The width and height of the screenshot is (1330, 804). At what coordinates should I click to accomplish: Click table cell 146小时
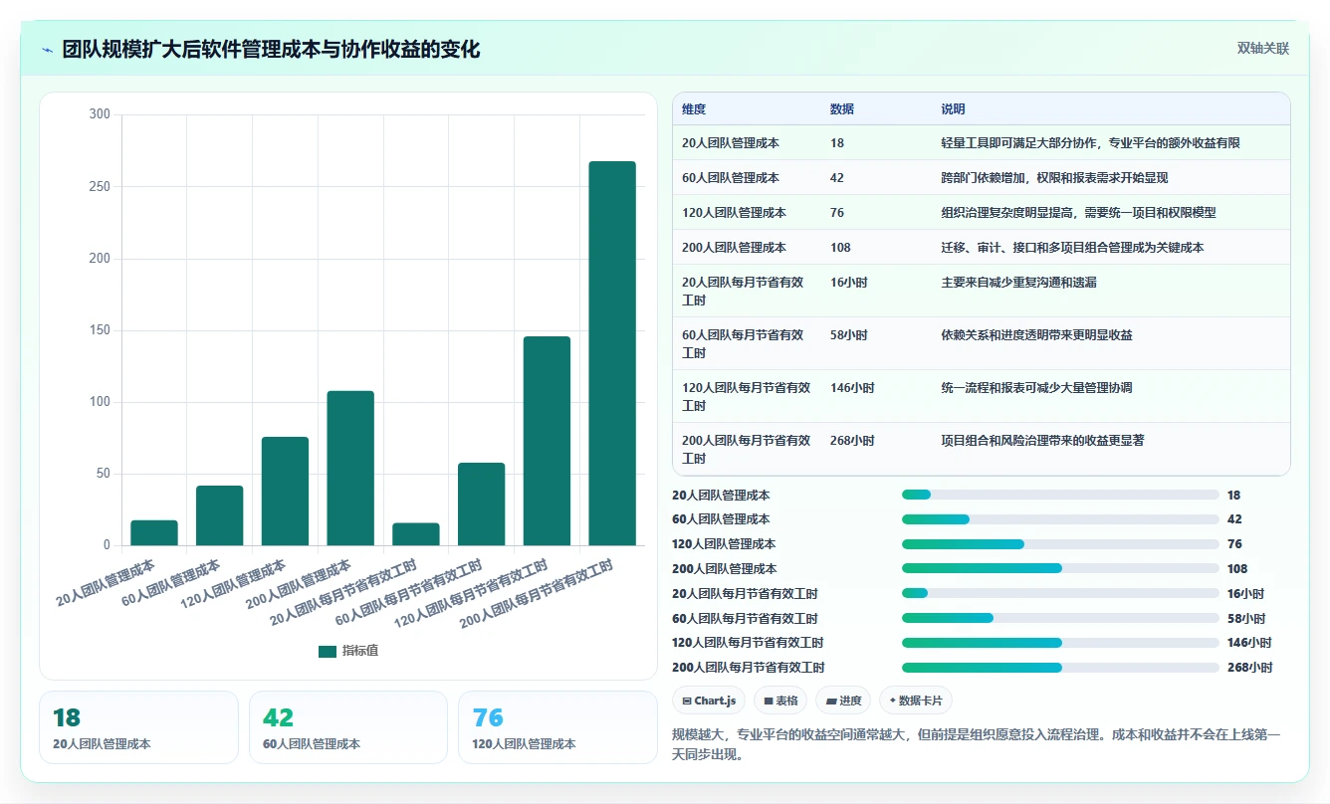click(852, 388)
